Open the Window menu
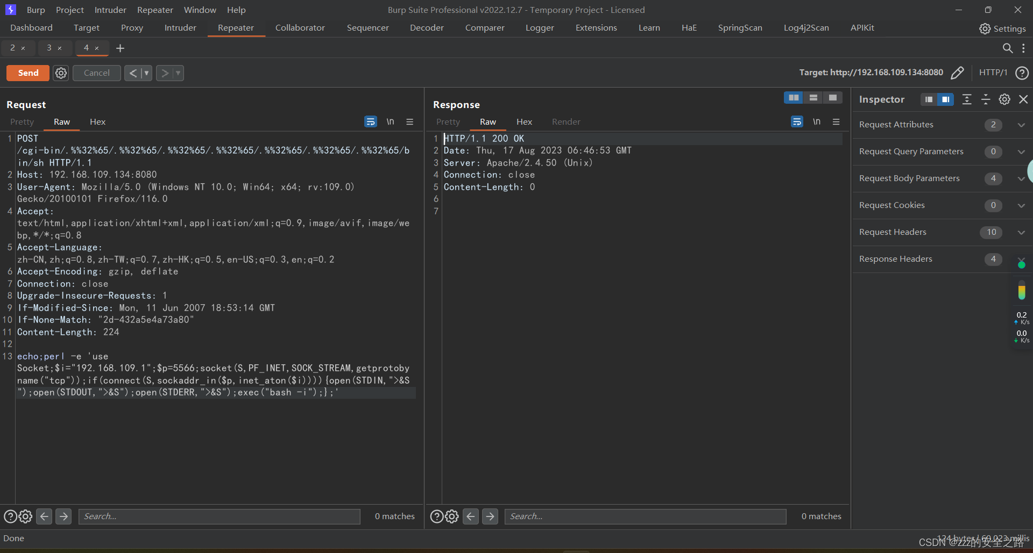Viewport: 1033px width, 553px height. pyautogui.click(x=200, y=10)
